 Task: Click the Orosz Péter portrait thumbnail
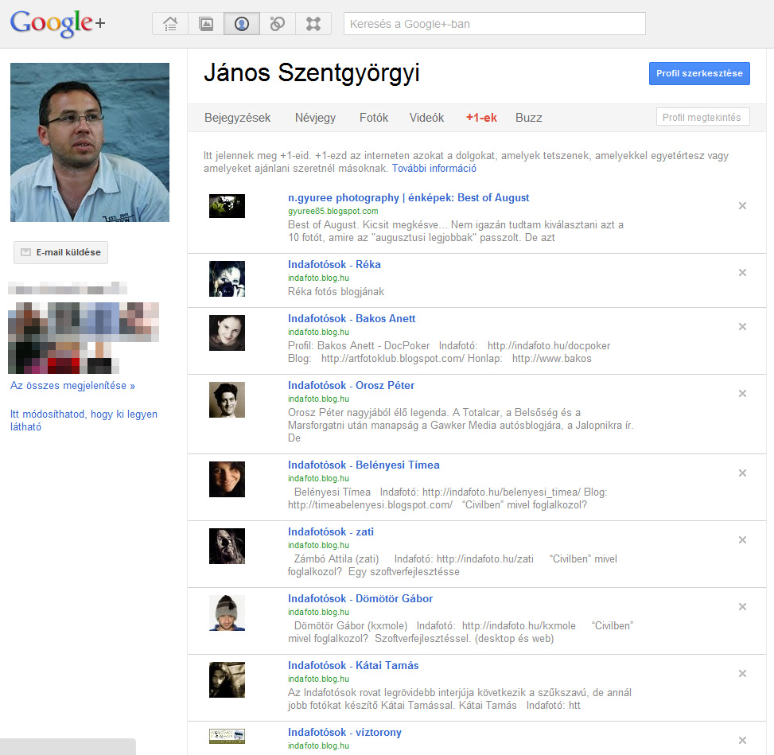[x=227, y=399]
